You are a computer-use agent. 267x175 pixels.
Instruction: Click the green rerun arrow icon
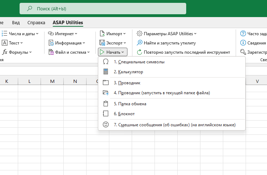pyautogui.click(x=140, y=52)
